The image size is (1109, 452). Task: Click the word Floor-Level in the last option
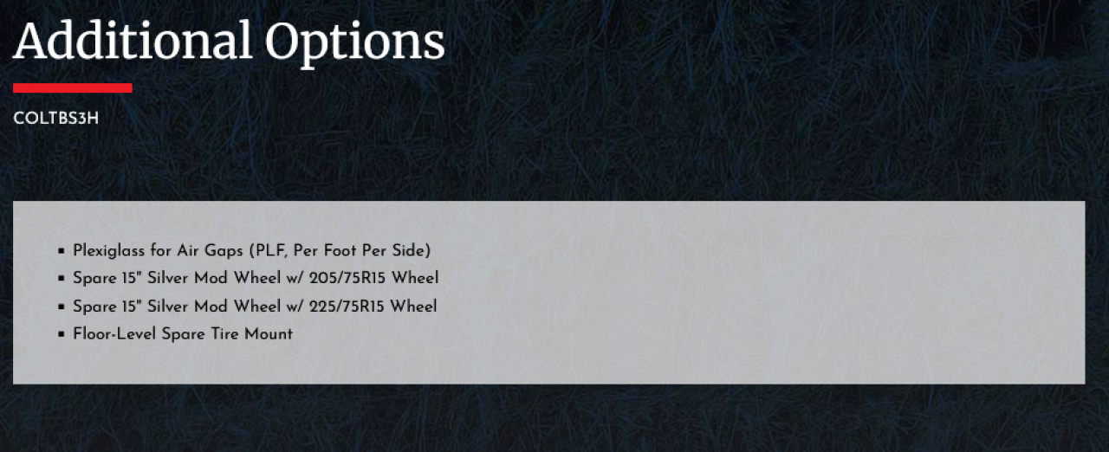pyautogui.click(x=115, y=333)
